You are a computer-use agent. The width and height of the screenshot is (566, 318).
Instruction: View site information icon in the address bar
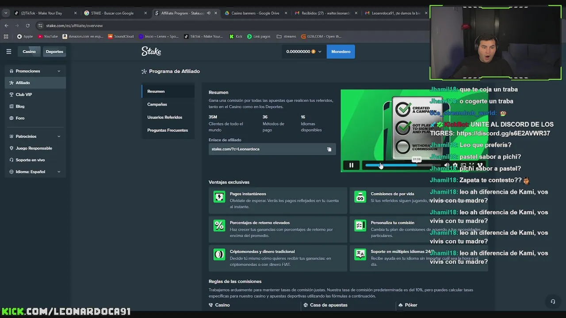tap(41, 26)
